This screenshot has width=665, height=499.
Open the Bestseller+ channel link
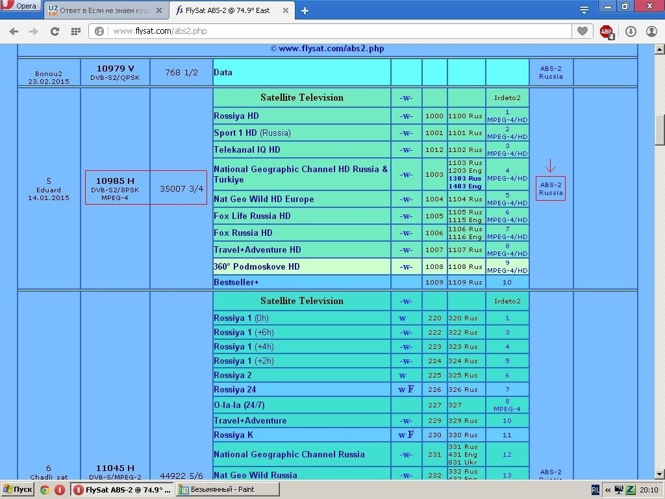tap(236, 282)
